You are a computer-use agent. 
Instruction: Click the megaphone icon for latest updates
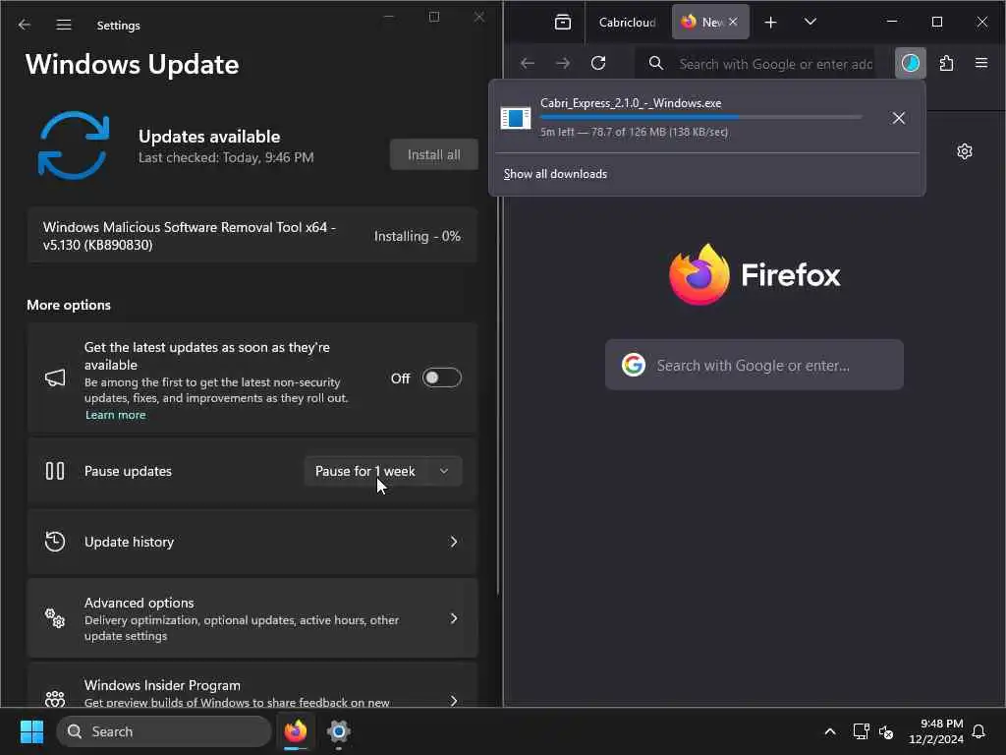pos(55,378)
